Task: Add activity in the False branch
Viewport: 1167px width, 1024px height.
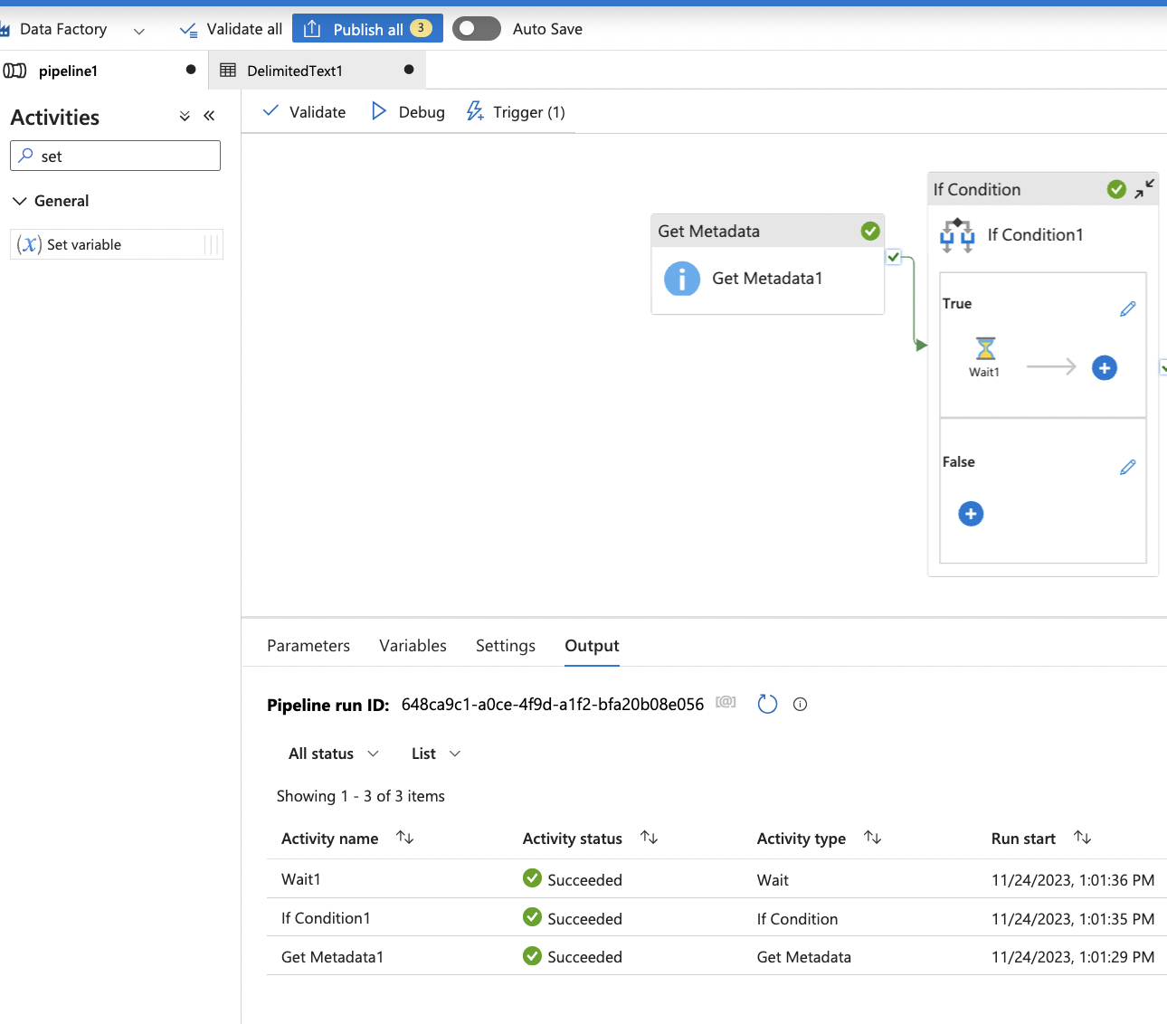Action: tap(971, 514)
